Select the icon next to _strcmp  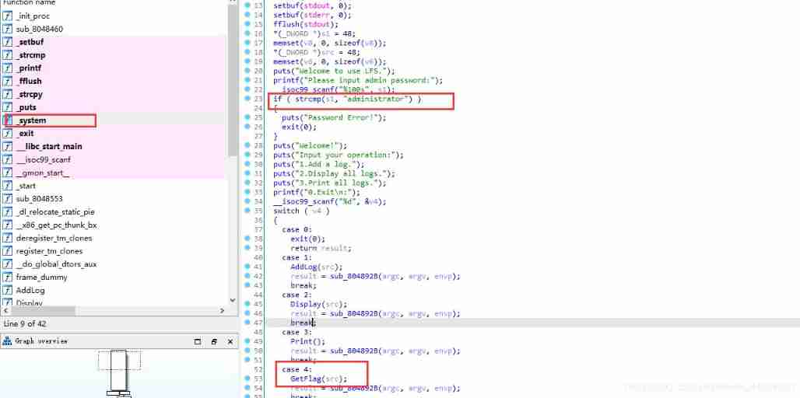(x=8, y=55)
